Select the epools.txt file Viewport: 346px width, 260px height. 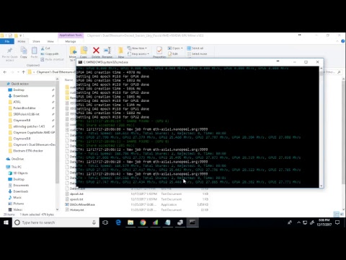76,199
